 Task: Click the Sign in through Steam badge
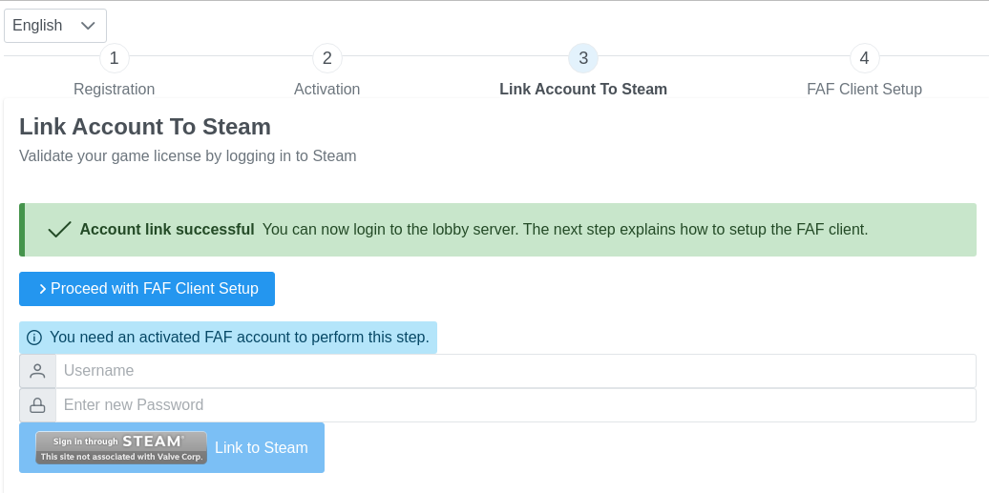(x=121, y=447)
